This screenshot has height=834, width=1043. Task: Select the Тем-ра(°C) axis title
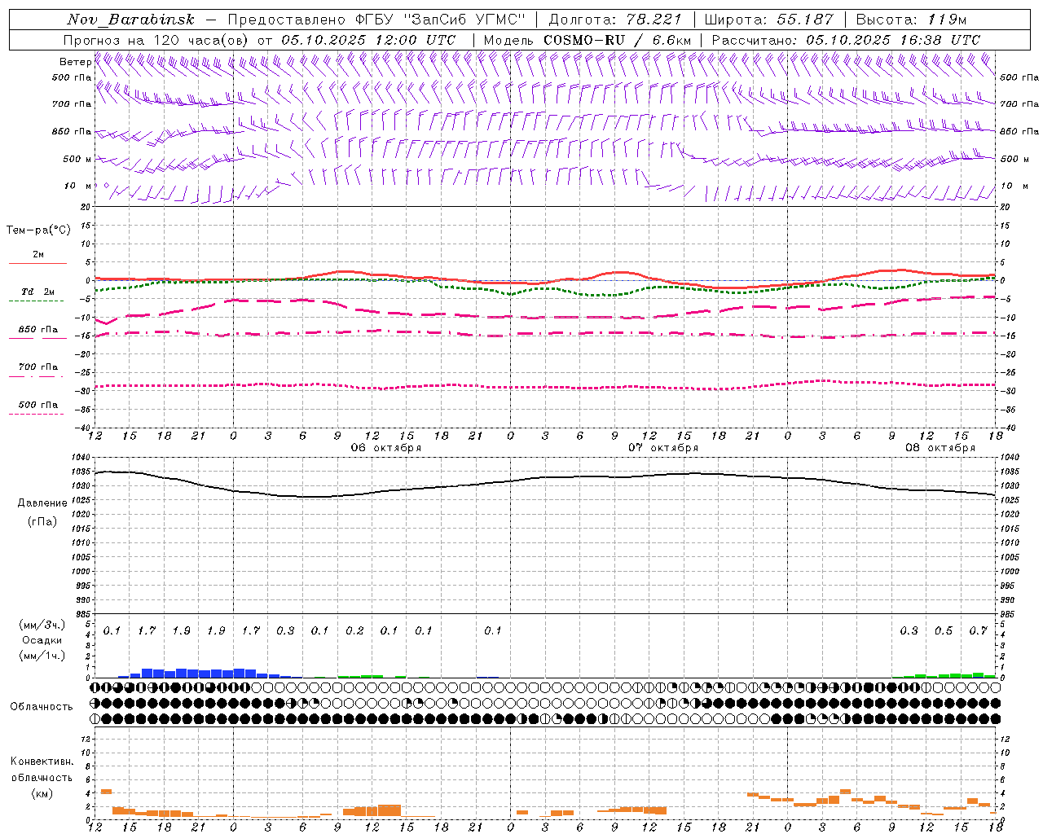38,230
